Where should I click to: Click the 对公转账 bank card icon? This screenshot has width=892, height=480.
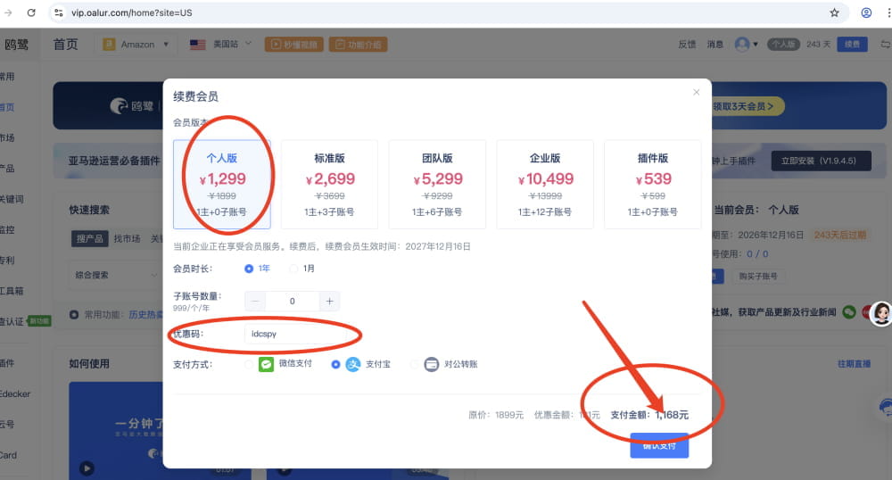pos(432,364)
